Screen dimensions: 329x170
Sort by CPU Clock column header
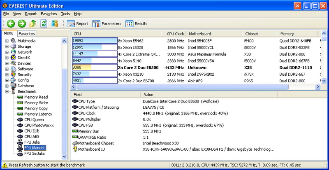[x=173, y=34]
